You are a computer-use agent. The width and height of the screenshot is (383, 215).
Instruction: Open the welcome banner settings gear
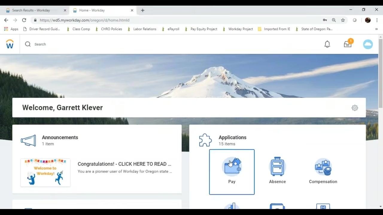tap(355, 108)
